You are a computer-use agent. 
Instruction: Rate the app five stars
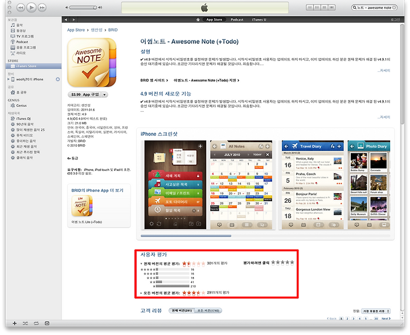[292, 262]
